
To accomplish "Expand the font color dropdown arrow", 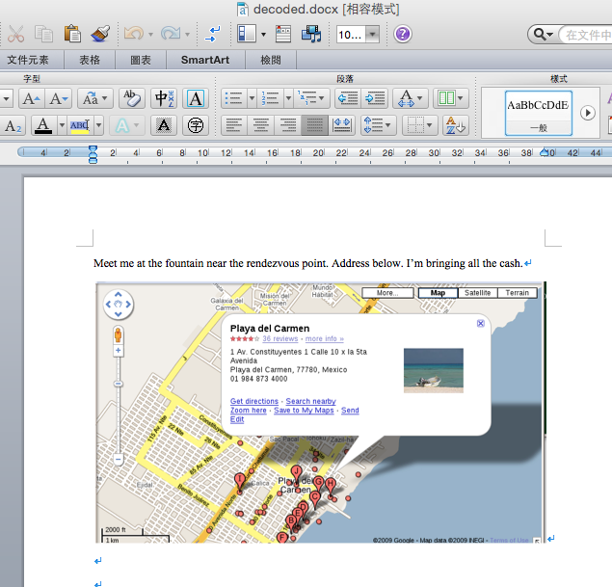I will [x=61, y=125].
